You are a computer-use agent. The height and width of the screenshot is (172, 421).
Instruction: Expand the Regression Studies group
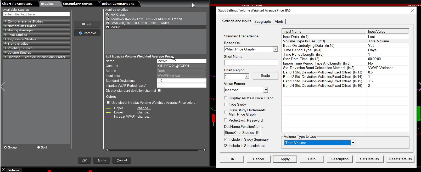tap(5, 39)
